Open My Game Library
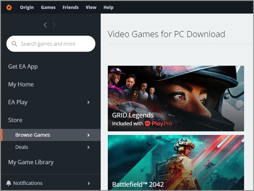The height and width of the screenshot is (191, 254). click(30, 162)
